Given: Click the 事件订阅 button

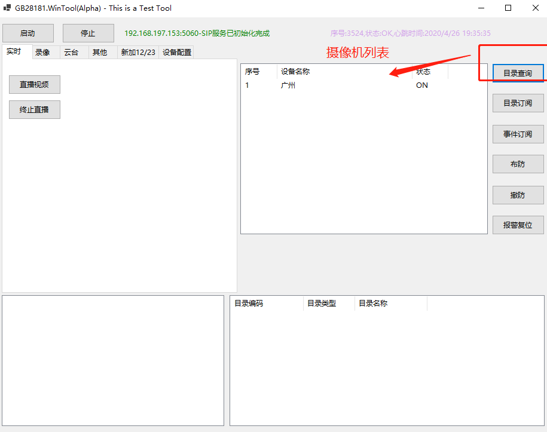Looking at the screenshot, I should pos(518,134).
